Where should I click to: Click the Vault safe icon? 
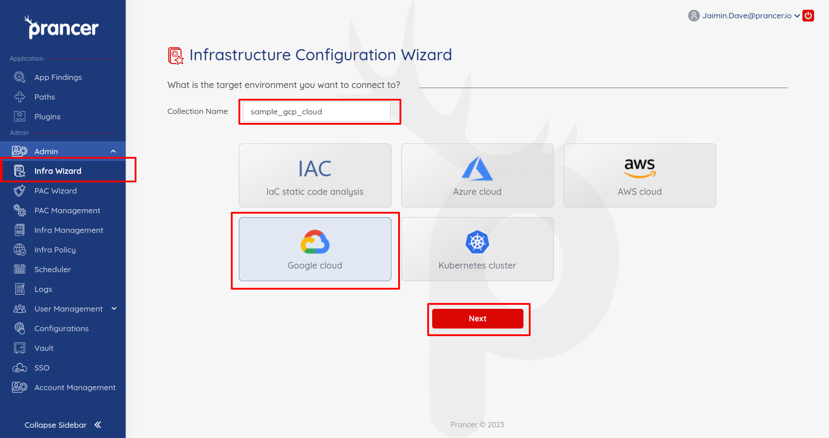coord(20,348)
